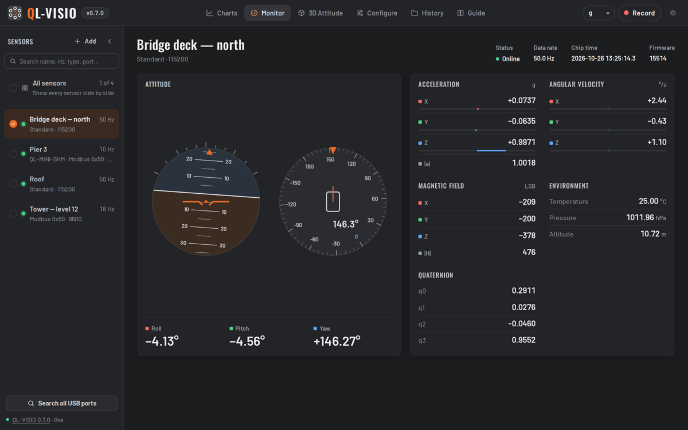688x430 pixels.
Task: Add a new sensor via Add
Action: pyautogui.click(x=85, y=41)
